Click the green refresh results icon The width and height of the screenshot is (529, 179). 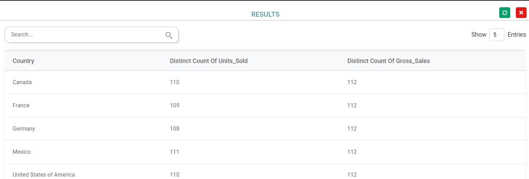[x=504, y=12]
